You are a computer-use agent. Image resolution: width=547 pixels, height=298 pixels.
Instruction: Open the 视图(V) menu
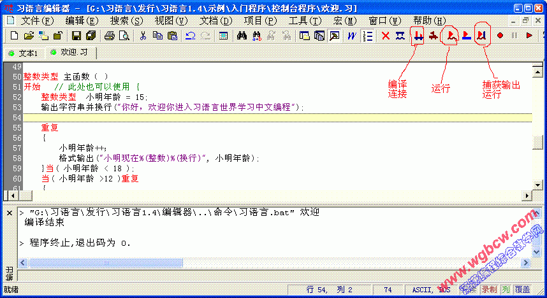coord(171,21)
